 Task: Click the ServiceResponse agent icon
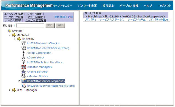pyautogui.click(x=24, y=81)
